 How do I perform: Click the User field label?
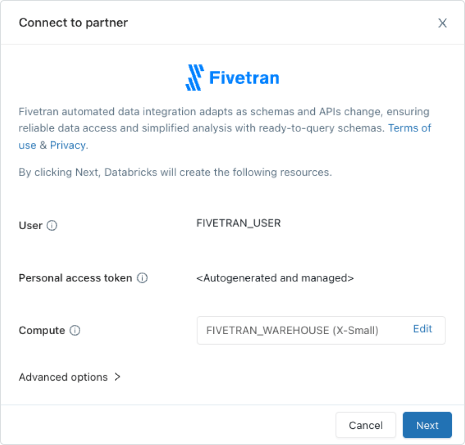pyautogui.click(x=30, y=226)
